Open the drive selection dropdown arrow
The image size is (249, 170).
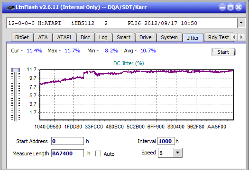pos(241,23)
